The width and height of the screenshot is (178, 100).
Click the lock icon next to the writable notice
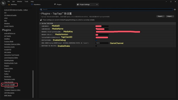(x=41, y=20)
